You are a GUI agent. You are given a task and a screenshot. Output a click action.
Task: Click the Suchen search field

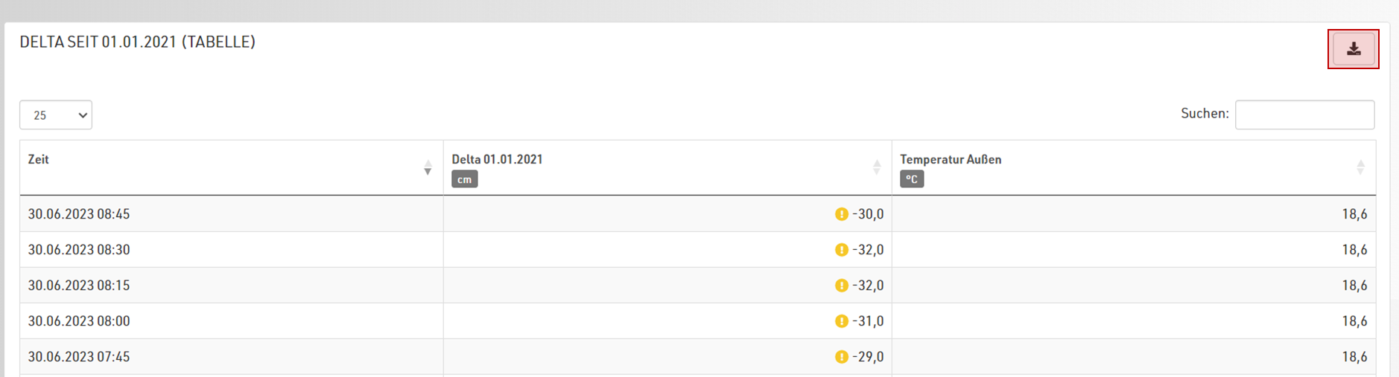coord(1304,115)
